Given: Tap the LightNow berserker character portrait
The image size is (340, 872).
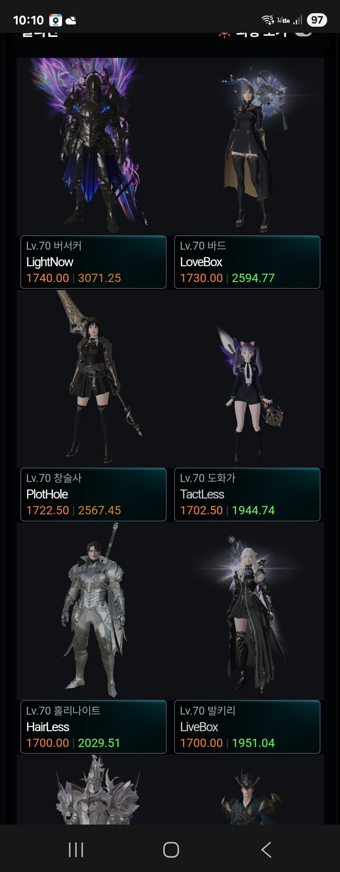Looking at the screenshot, I should point(93,146).
